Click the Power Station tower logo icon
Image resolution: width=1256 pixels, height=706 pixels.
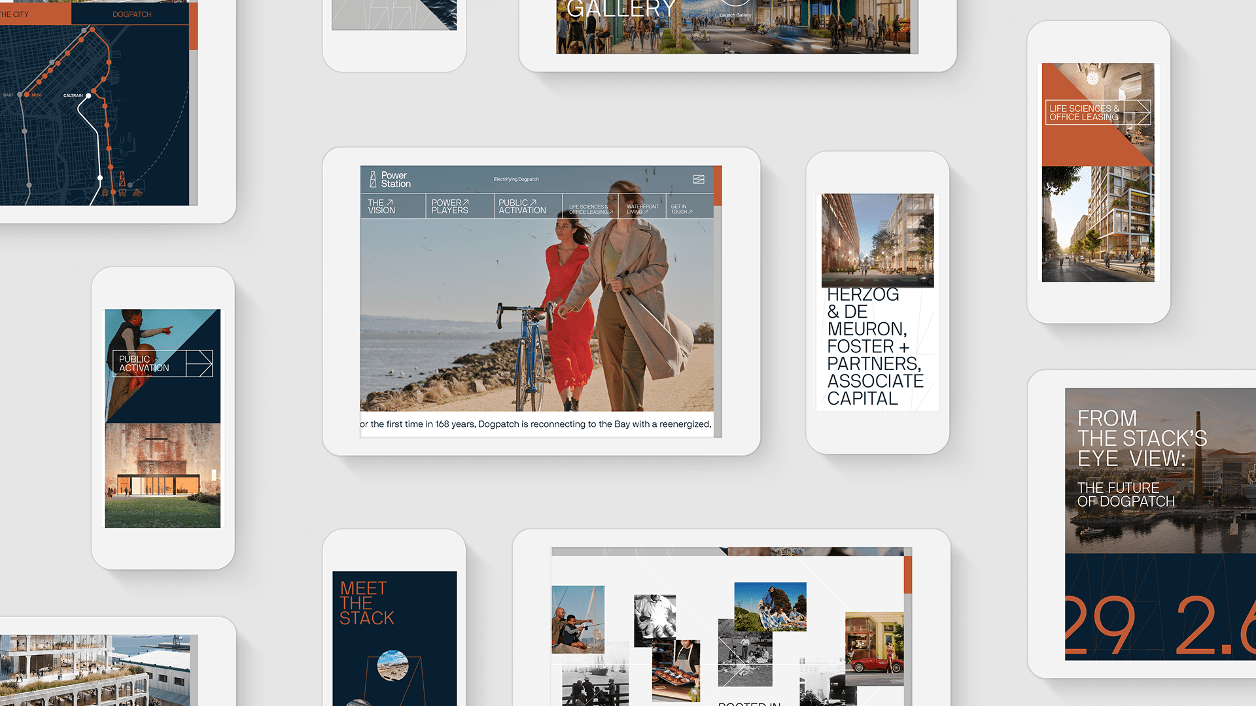[373, 179]
